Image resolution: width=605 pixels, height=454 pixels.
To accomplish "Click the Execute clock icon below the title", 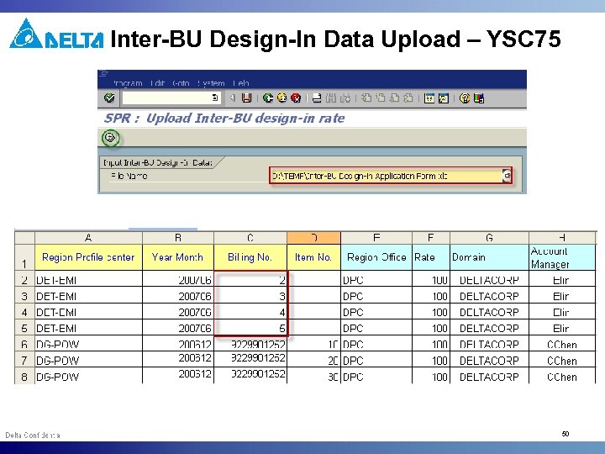I will 110,137.
